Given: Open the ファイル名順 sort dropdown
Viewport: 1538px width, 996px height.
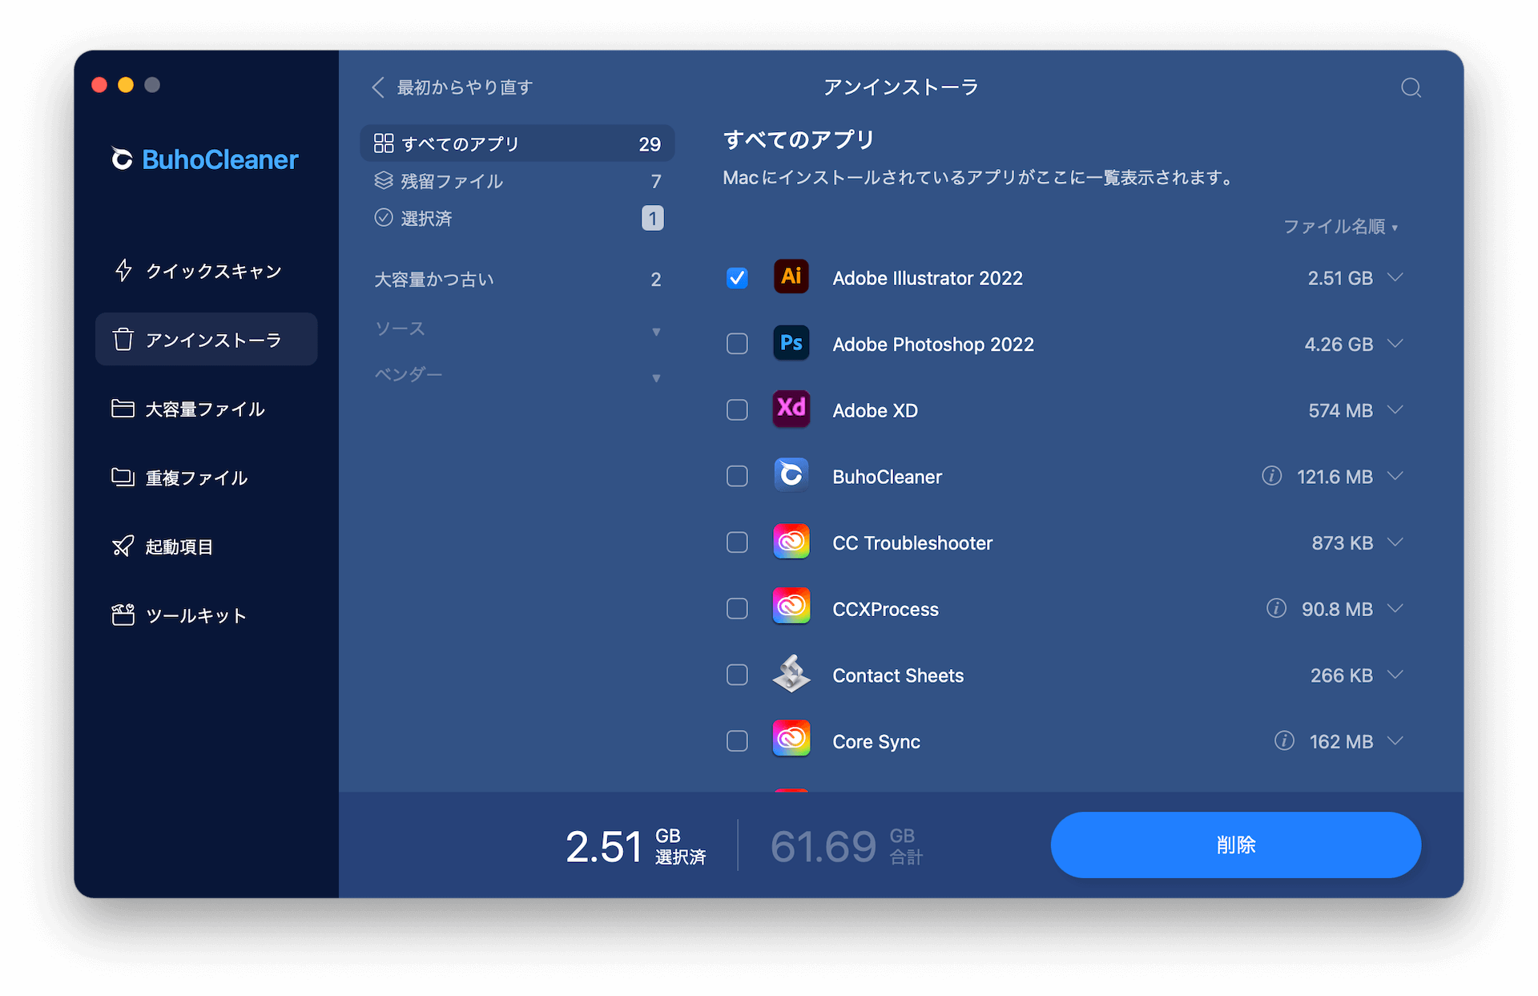Looking at the screenshot, I should pyautogui.click(x=1341, y=227).
